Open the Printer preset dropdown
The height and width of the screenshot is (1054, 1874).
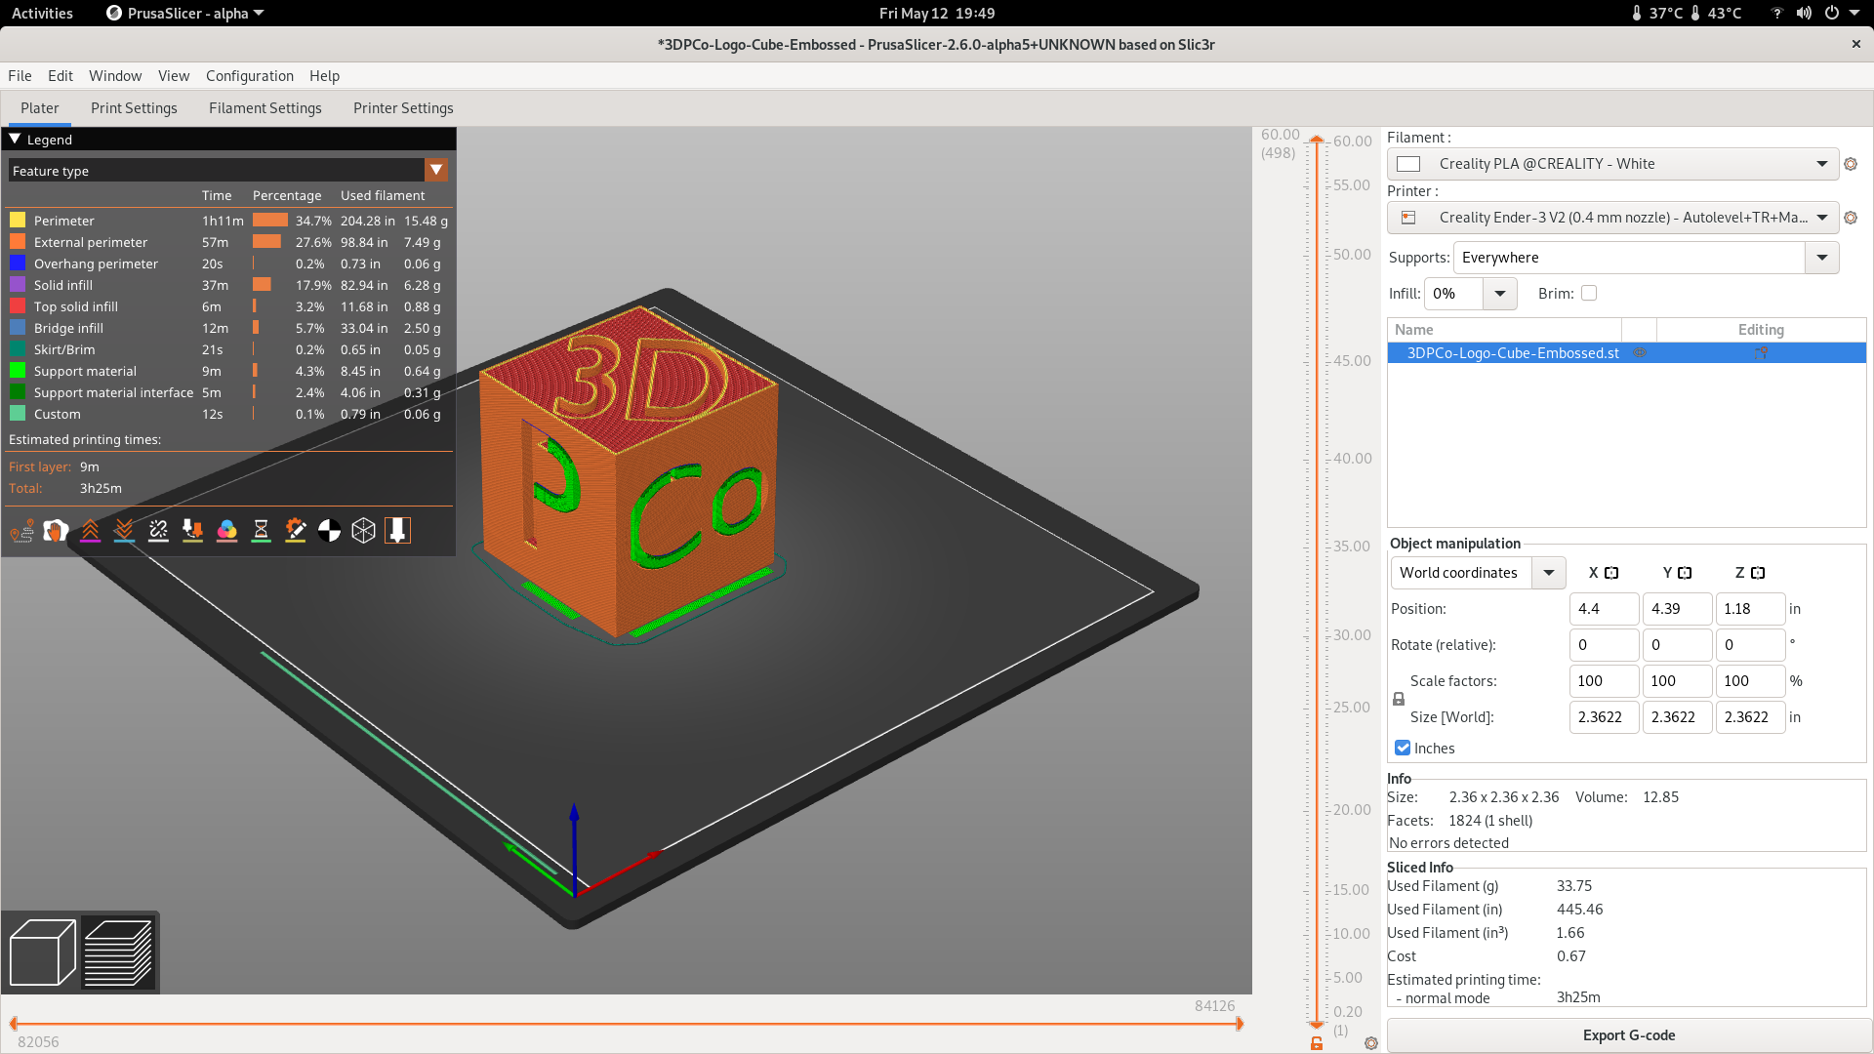tap(1612, 219)
